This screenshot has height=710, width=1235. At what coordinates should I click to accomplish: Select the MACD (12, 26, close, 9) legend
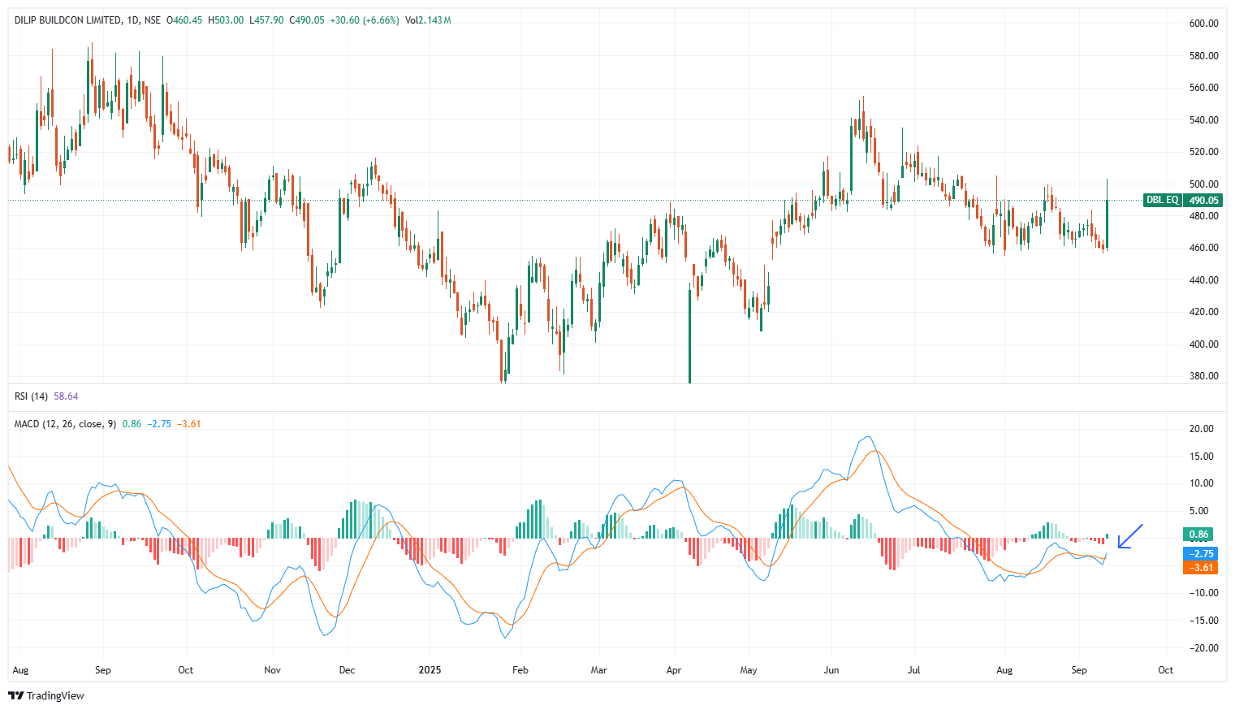[65, 424]
